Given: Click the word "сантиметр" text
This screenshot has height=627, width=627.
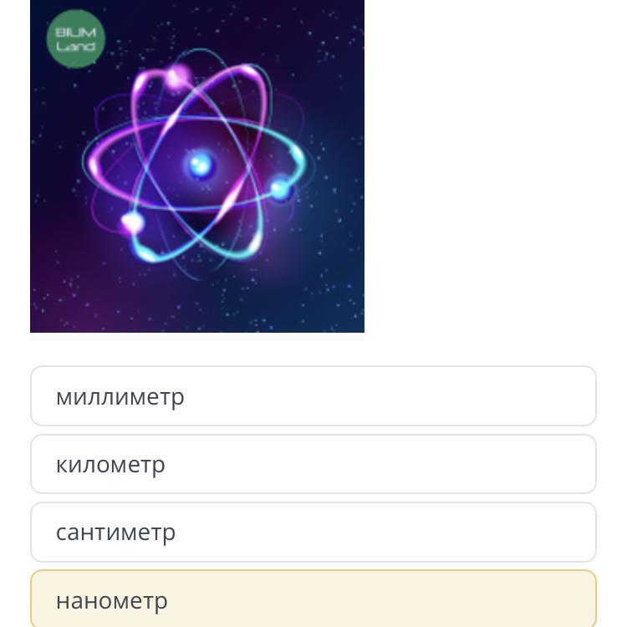Looking at the screenshot, I should pos(115,532).
